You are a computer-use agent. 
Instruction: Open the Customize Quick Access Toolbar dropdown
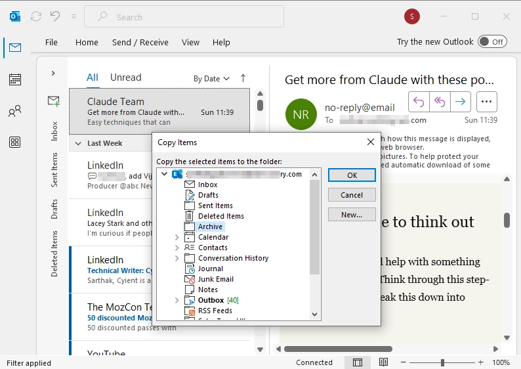click(x=73, y=16)
